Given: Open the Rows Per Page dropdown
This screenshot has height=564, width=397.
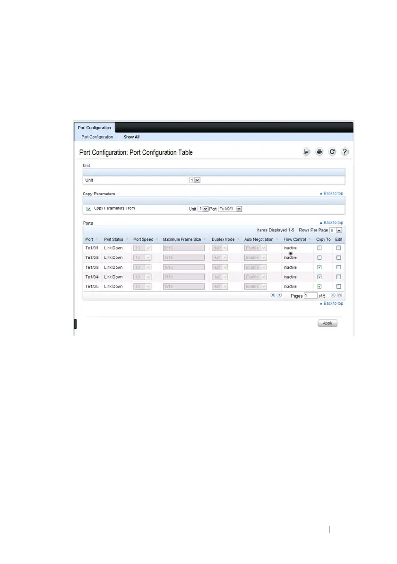Looking at the screenshot, I should click(x=336, y=230).
